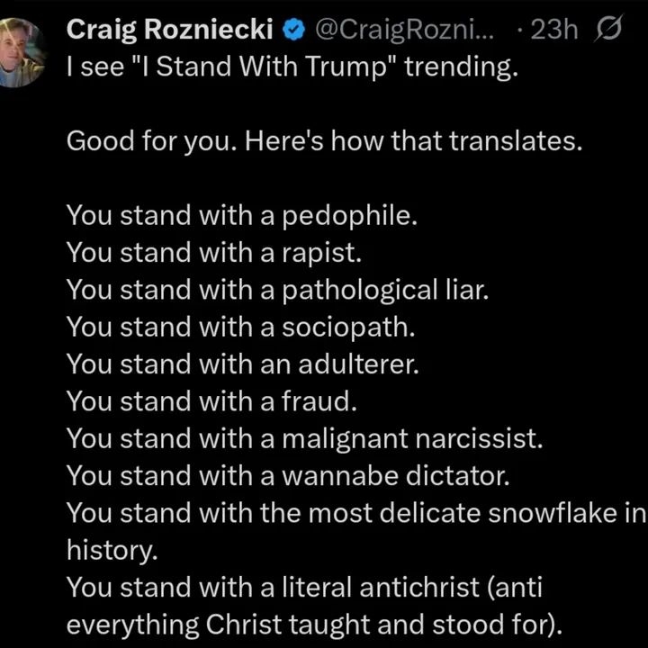648x648 pixels.
Task: Click the "everything Christ taught" final line
Action: coord(315,623)
